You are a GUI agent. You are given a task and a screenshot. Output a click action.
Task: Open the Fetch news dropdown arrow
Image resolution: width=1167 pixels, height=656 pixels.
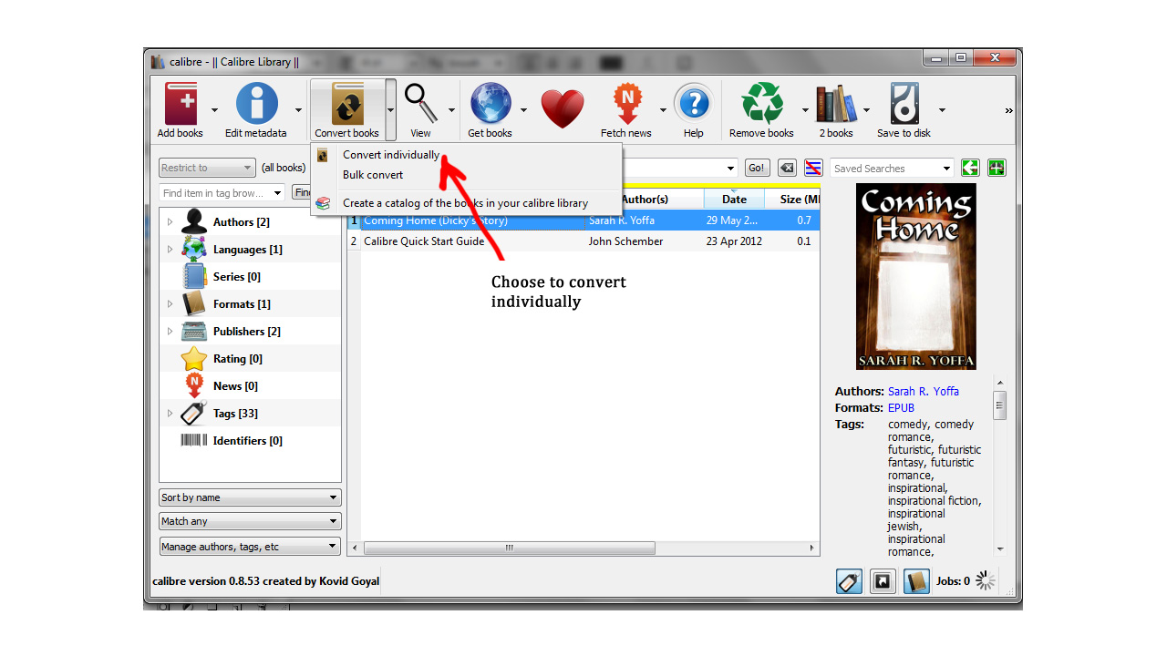point(663,110)
